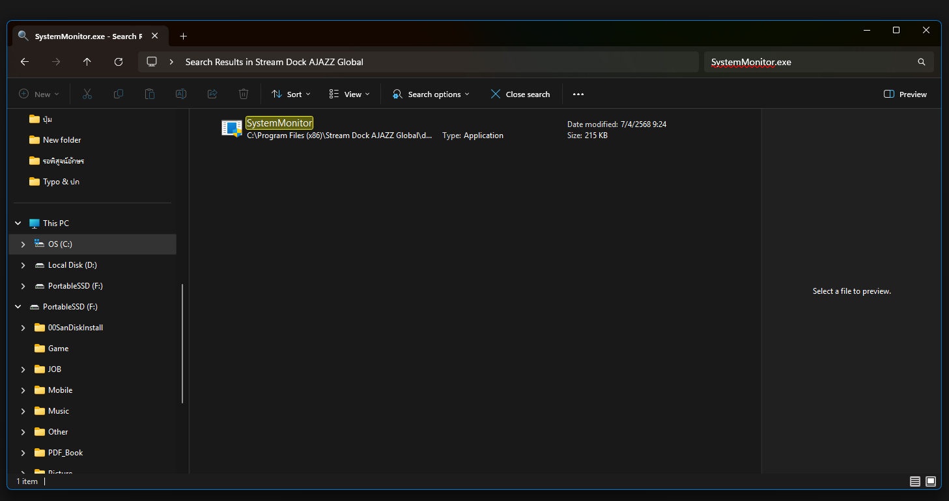Click the address bar path chevron
The image size is (949, 501).
pos(171,62)
